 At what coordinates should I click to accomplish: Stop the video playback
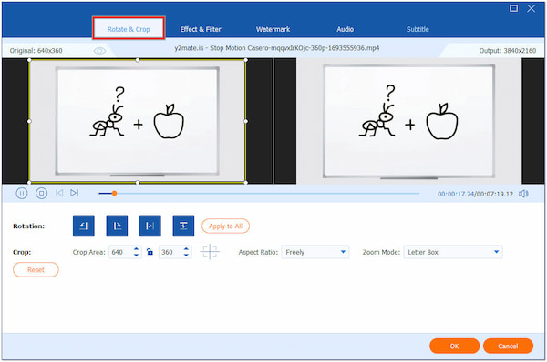[42, 193]
